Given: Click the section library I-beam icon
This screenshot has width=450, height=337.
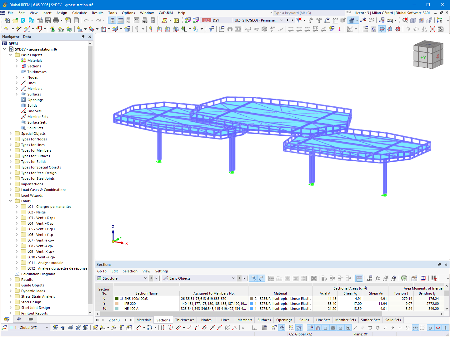Looking at the screenshot, I should point(423,278).
